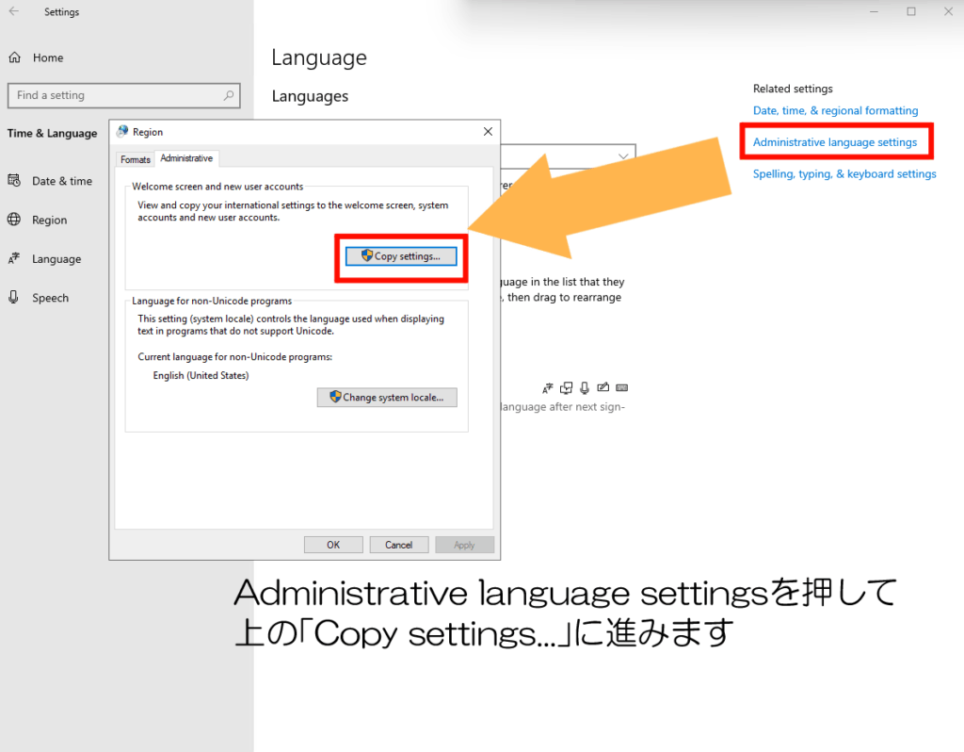Cancel the Region dialog
Image resolution: width=964 pixels, height=752 pixels.
pyautogui.click(x=398, y=545)
